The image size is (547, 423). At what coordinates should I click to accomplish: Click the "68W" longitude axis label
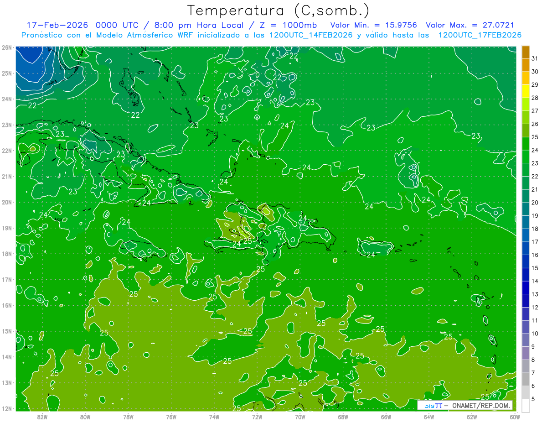click(343, 417)
